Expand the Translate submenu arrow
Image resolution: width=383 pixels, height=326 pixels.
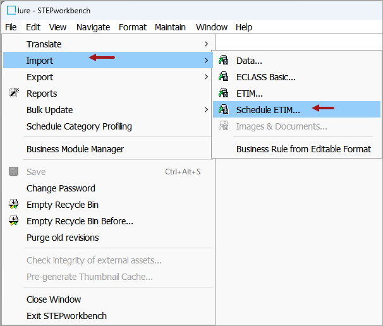[207, 44]
